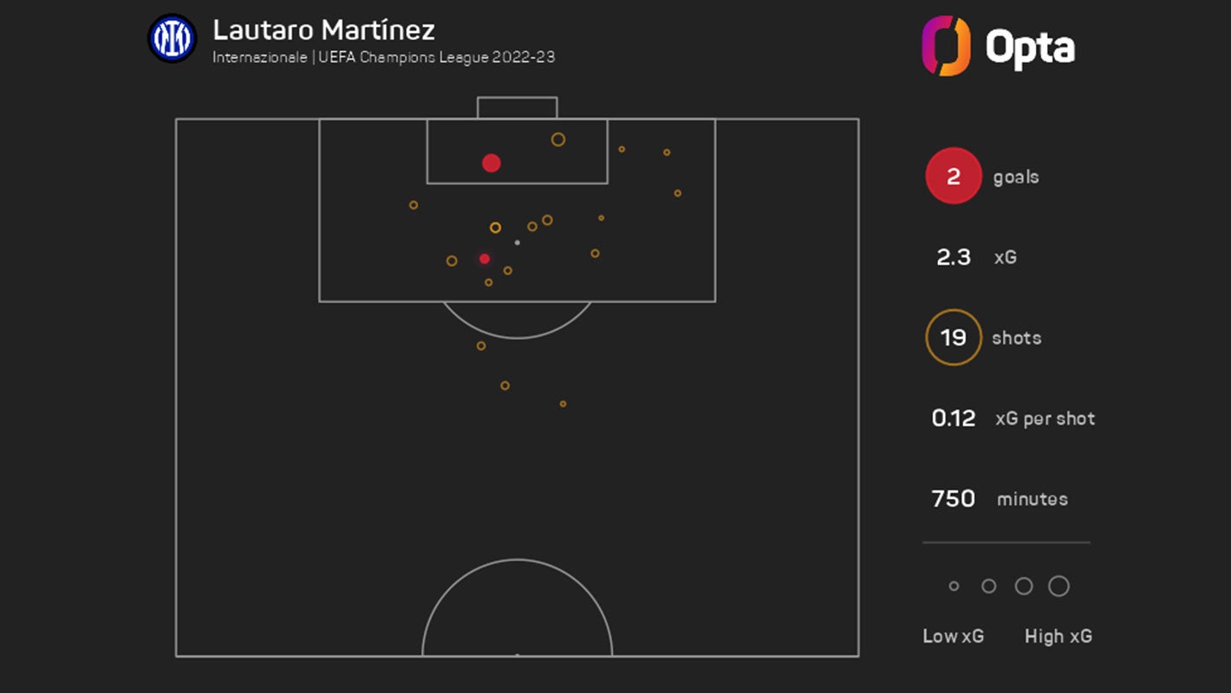
Task: Select the 2.3 xG value
Action: pyautogui.click(x=954, y=257)
